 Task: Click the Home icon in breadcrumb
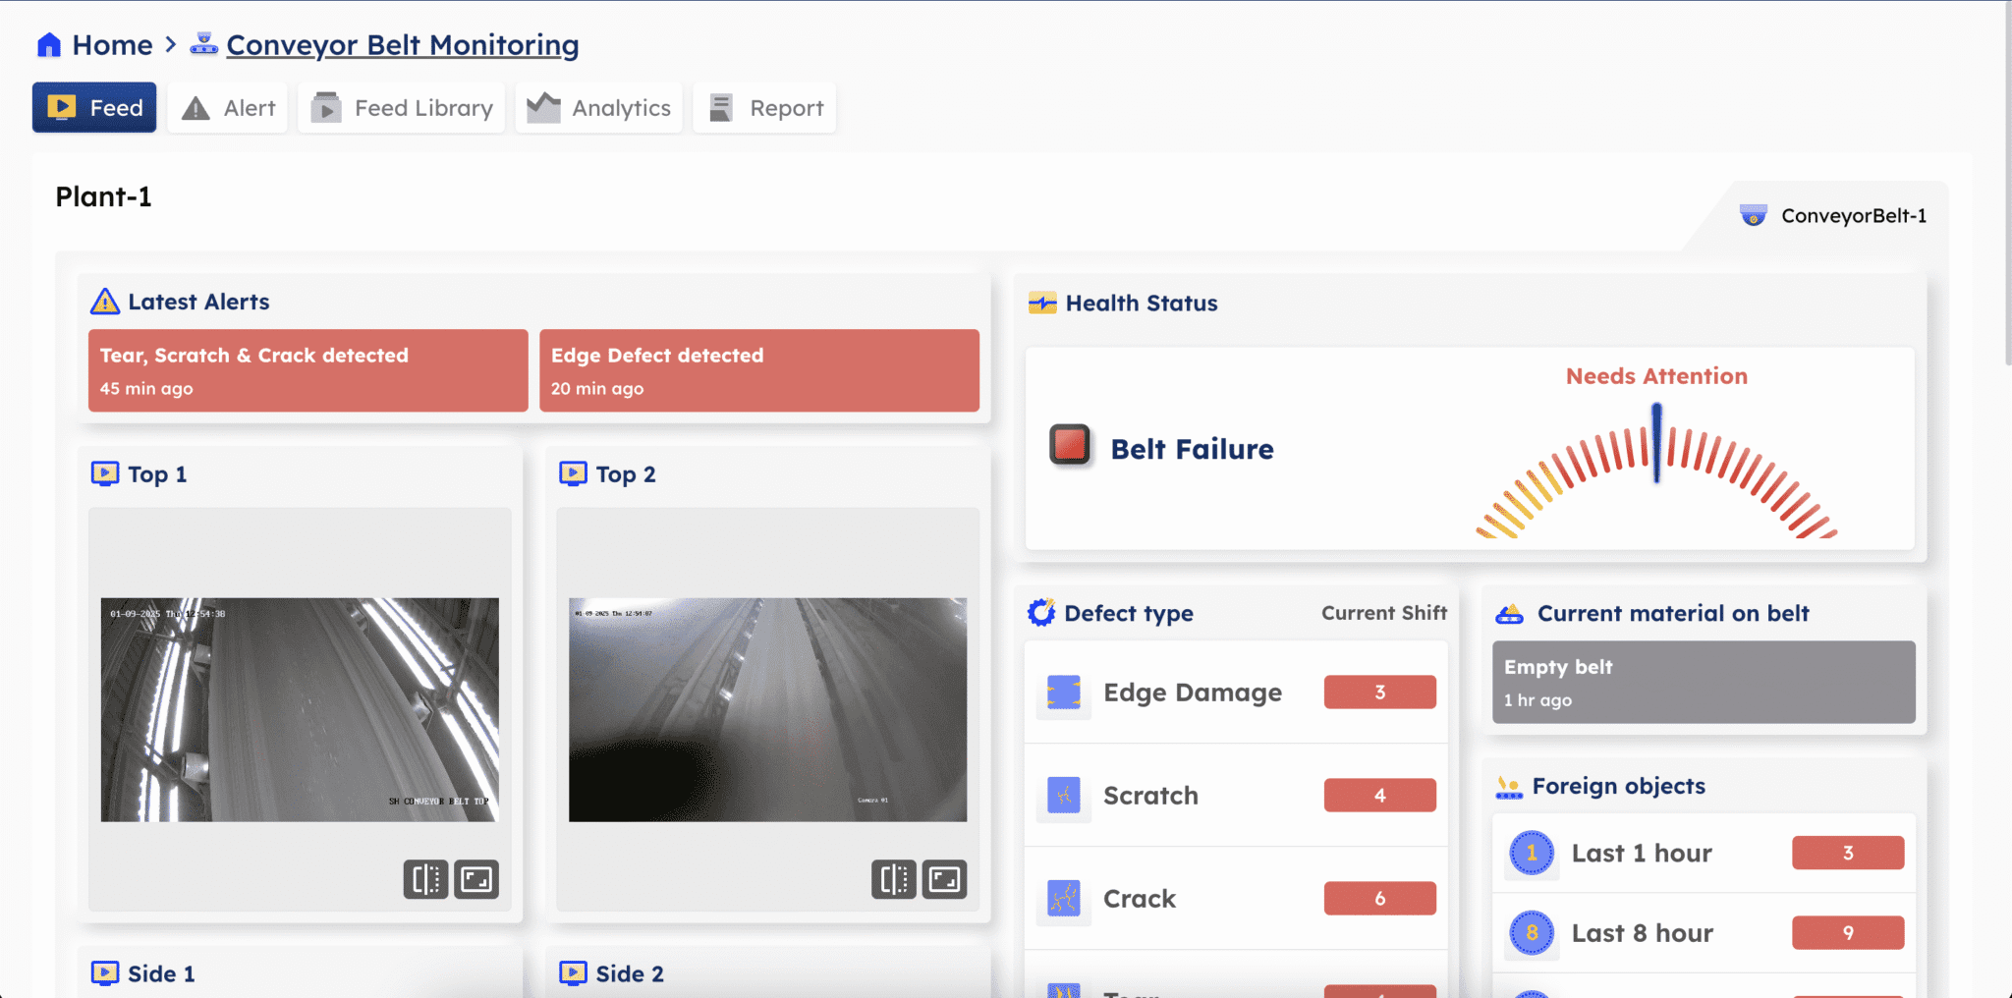point(49,45)
